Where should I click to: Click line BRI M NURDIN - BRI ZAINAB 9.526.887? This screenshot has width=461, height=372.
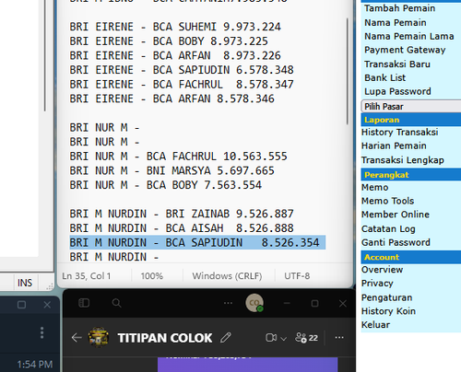(182, 214)
